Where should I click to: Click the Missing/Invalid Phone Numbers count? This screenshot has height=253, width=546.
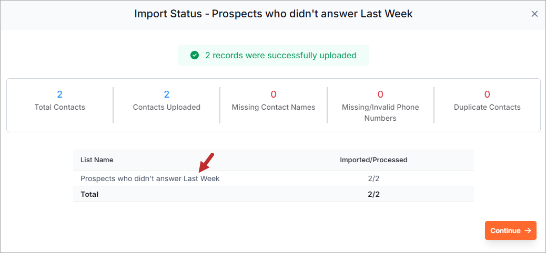(380, 94)
